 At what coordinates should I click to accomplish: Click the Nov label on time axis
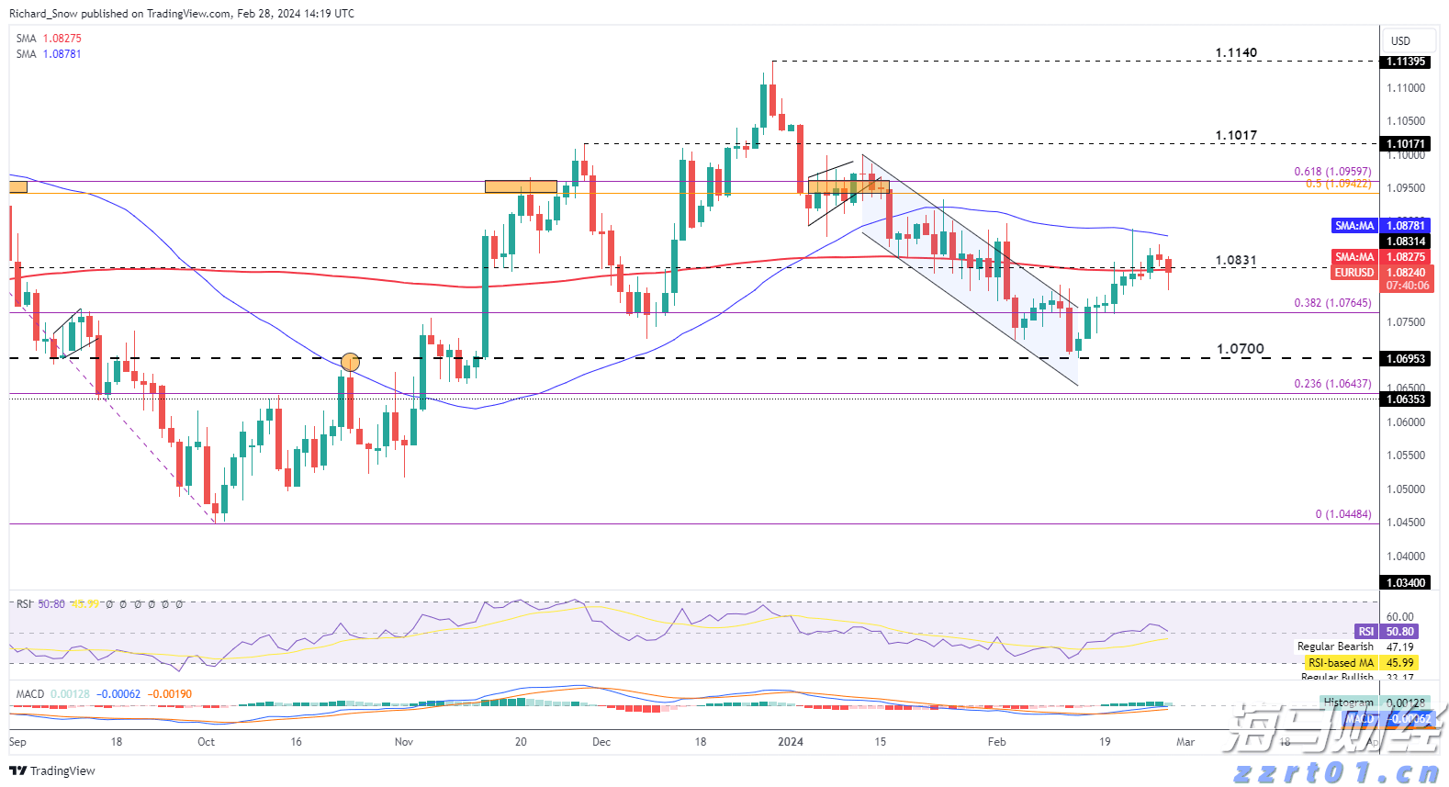tap(404, 742)
